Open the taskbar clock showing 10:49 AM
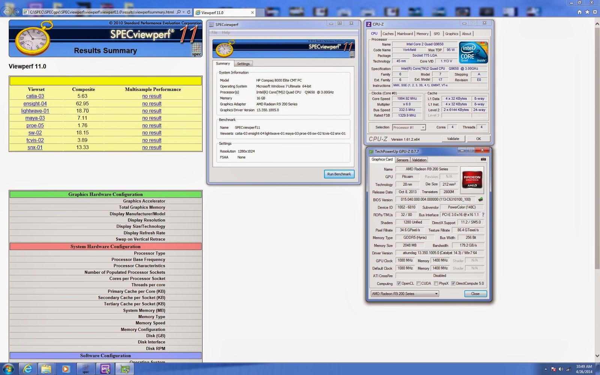This screenshot has height=375, width=600. [x=584, y=369]
